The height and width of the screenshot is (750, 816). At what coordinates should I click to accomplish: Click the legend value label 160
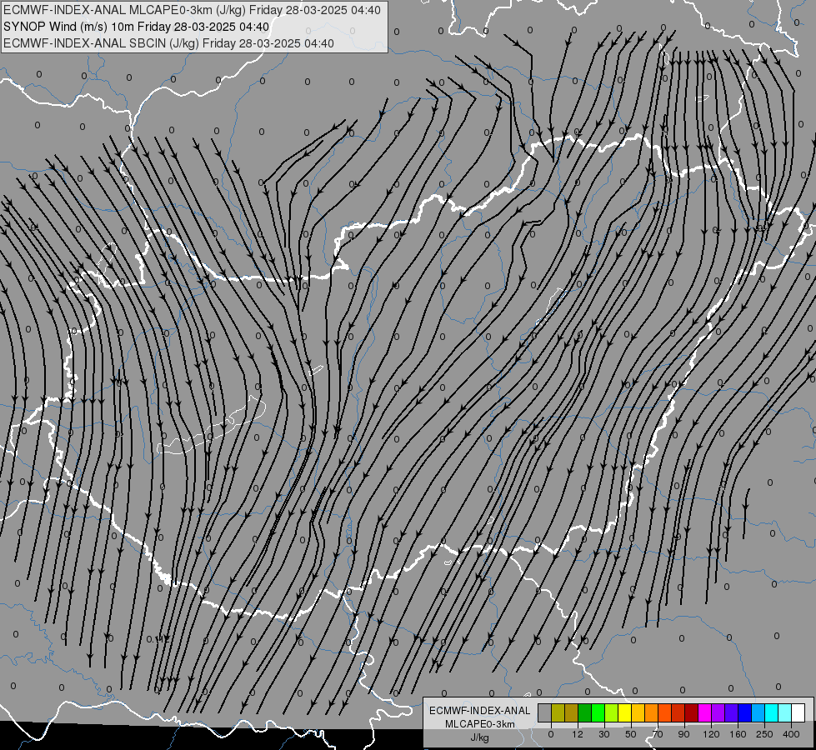(x=738, y=734)
